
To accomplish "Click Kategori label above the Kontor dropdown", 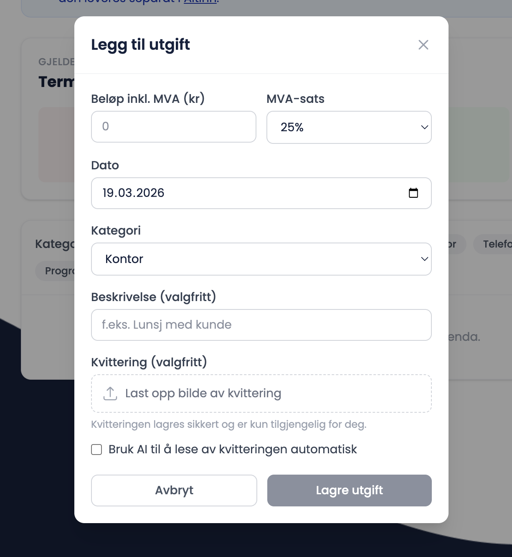I will click(116, 230).
